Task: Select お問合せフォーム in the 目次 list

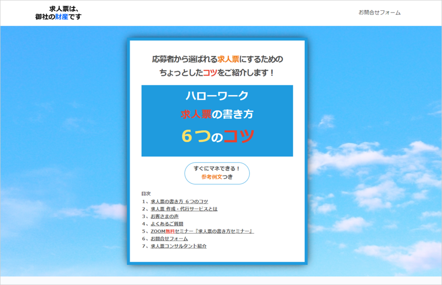Action: pos(169,238)
